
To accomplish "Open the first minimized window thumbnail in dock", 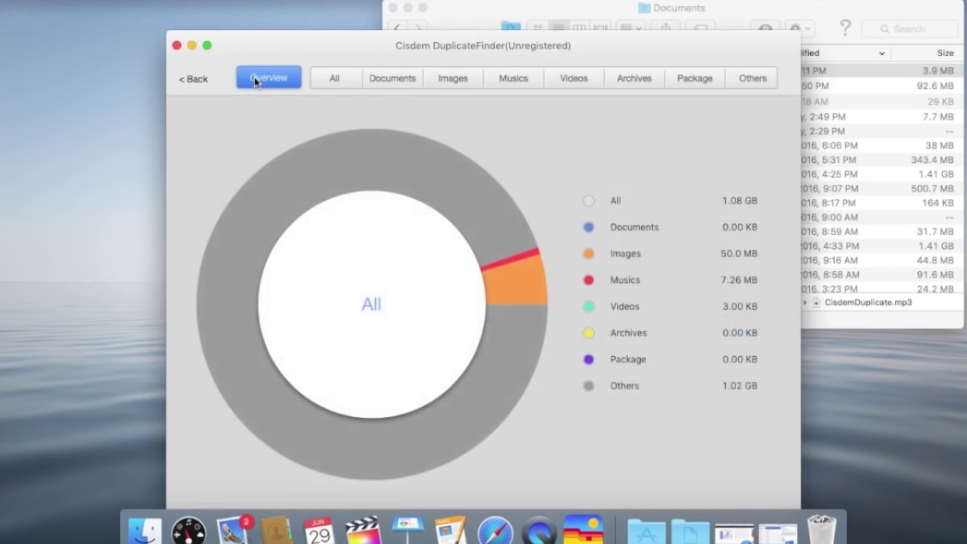I will pos(734,534).
